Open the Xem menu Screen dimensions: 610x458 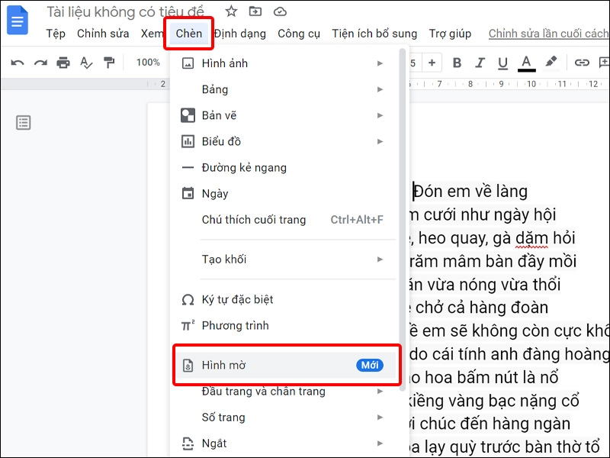pos(152,34)
